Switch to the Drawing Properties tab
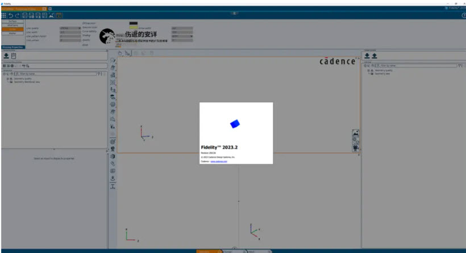The image size is (466, 253). (13, 47)
